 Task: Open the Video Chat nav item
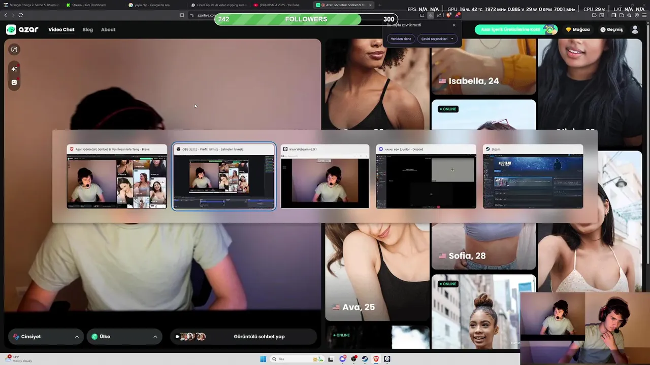pyautogui.click(x=61, y=29)
